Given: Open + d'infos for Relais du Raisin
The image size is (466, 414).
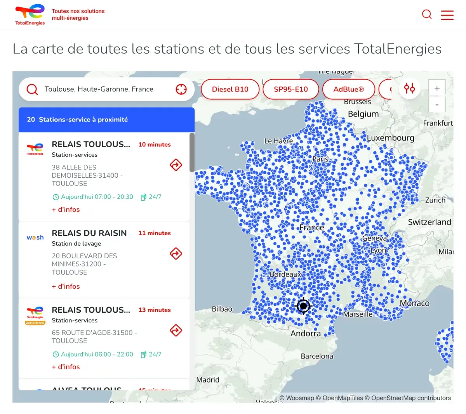Looking at the screenshot, I should (x=66, y=286).
